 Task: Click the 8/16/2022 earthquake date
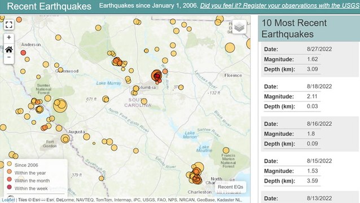pos(319,124)
